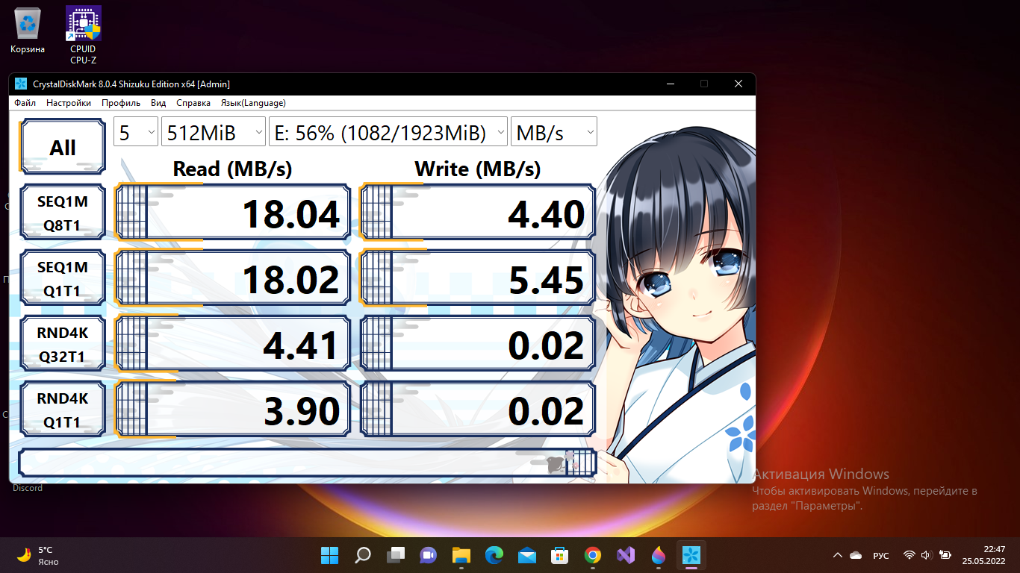Image resolution: width=1020 pixels, height=573 pixels.
Task: Show hidden tray icons chevron
Action: (x=838, y=555)
